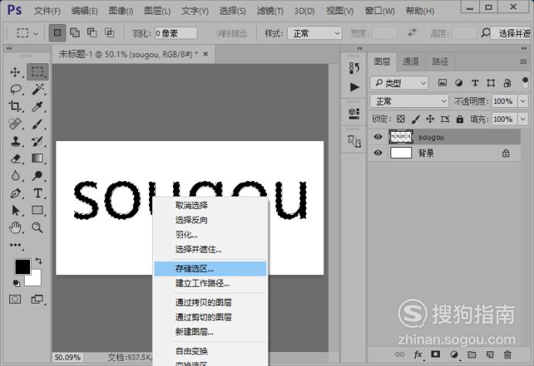Expand the 不透明度 opacity dropdown arrow

[522, 101]
